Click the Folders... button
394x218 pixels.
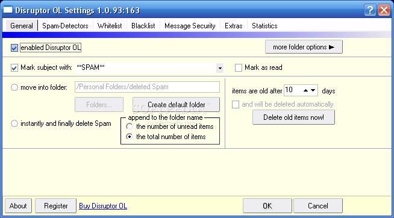(99, 104)
